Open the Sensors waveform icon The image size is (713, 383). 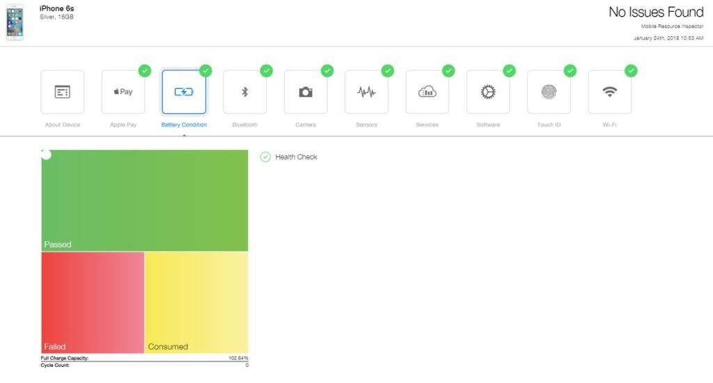[x=366, y=92]
